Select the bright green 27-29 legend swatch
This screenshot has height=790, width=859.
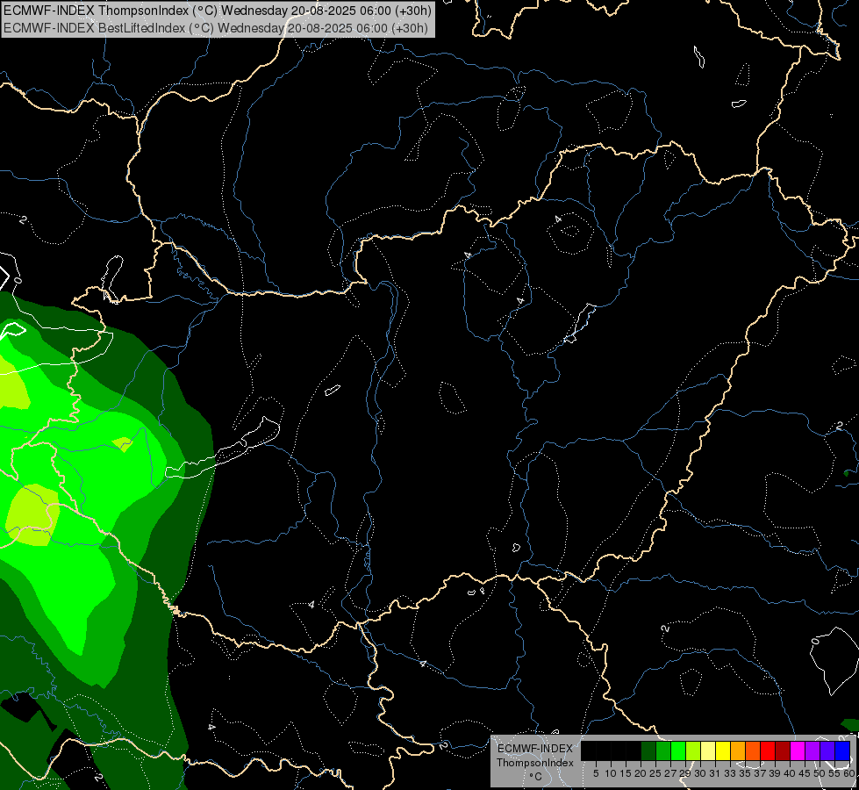[x=678, y=750]
